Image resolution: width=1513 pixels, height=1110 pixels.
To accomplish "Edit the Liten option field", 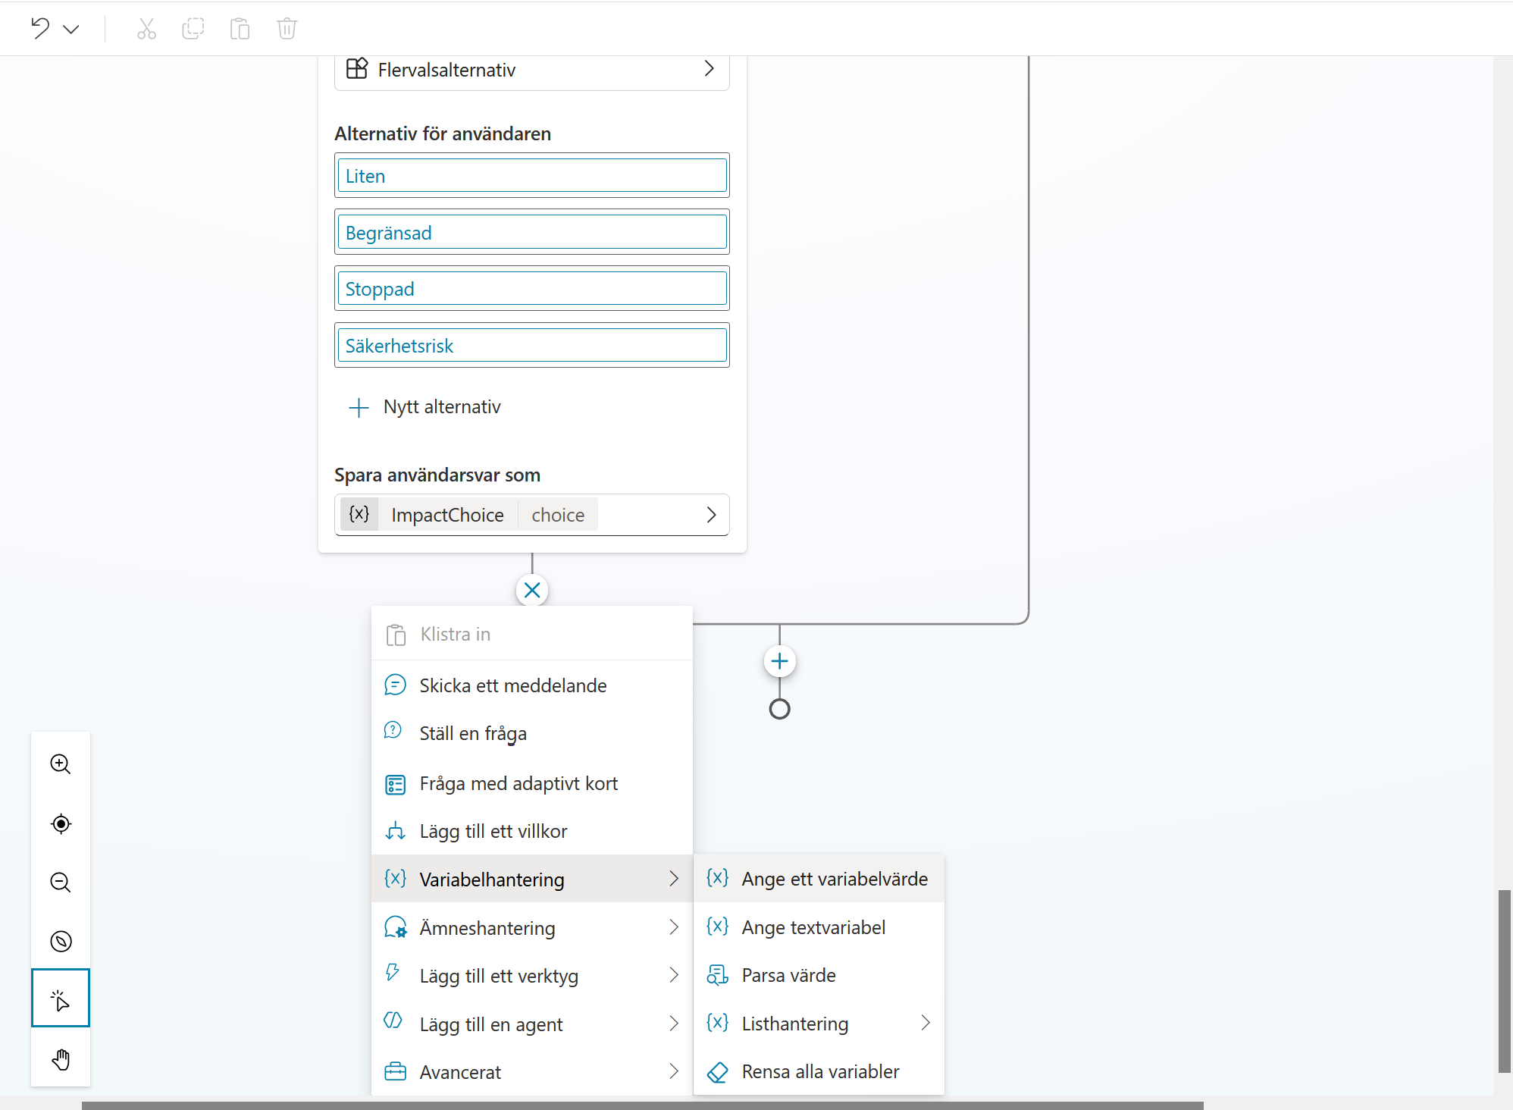I will tap(532, 176).
